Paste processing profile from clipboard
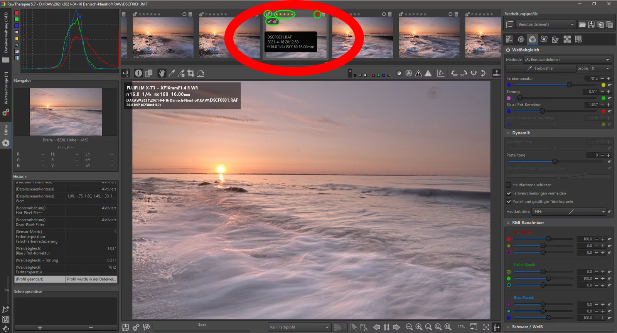The height and width of the screenshot is (333, 617). tap(610, 25)
